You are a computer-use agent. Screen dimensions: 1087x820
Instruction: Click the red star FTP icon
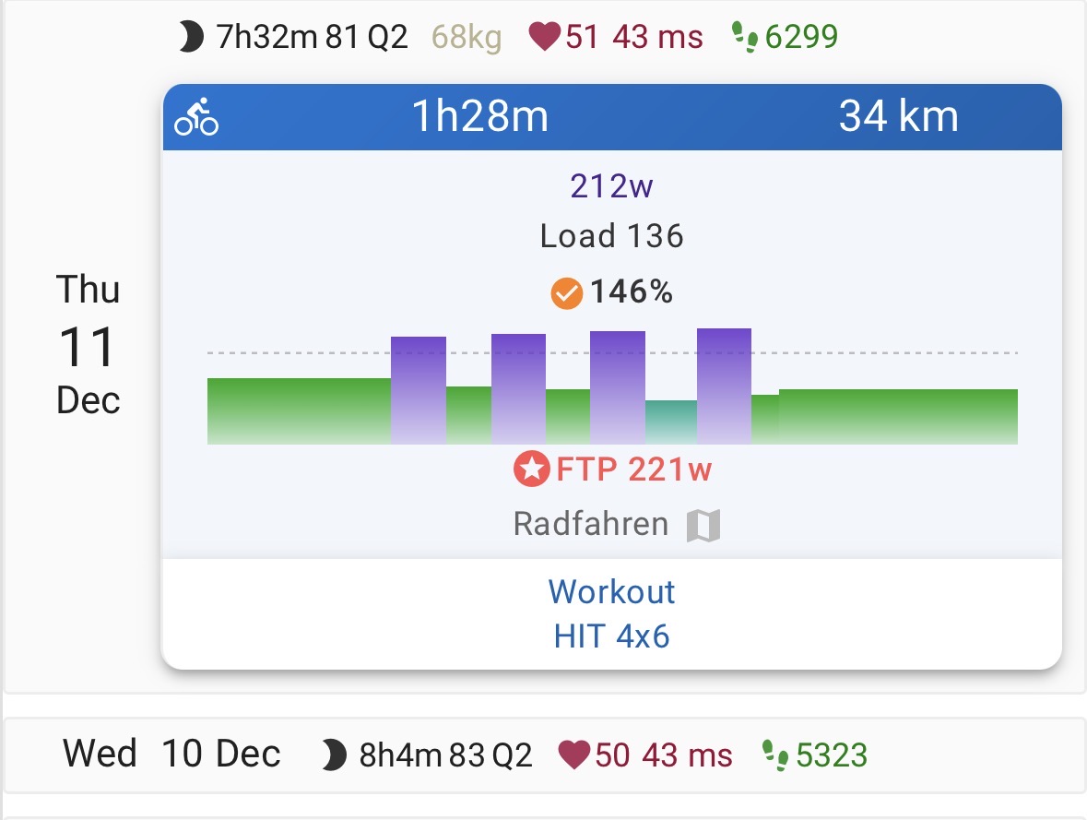coord(531,469)
